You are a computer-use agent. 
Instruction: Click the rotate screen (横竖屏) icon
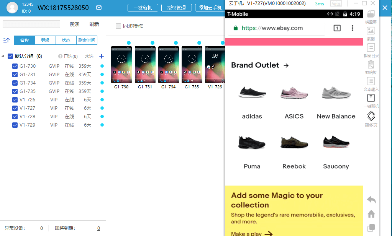(x=371, y=14)
